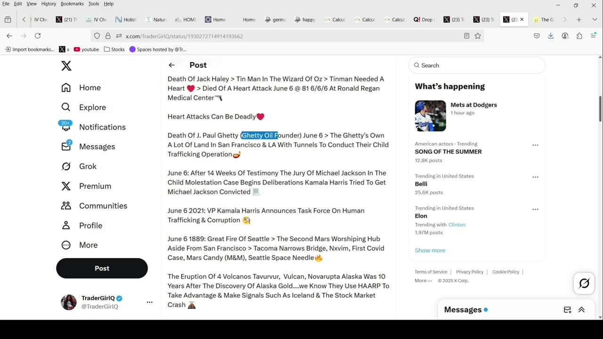
Task: Open the browser extensions puzzle icon
Action: 579,36
